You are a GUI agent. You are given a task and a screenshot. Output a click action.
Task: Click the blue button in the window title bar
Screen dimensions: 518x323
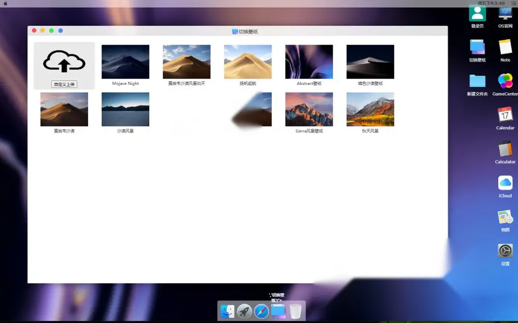(x=61, y=31)
